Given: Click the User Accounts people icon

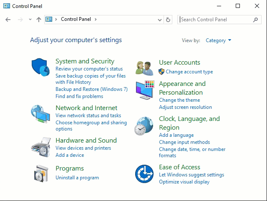Looking at the screenshot, I should click(144, 68).
